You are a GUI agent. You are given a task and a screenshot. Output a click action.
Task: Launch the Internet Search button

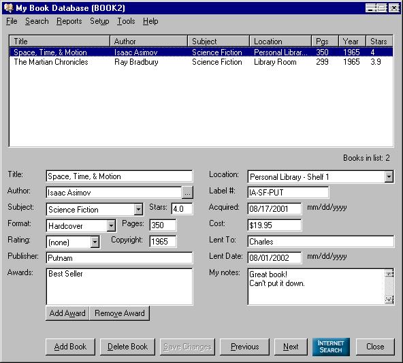(331, 347)
